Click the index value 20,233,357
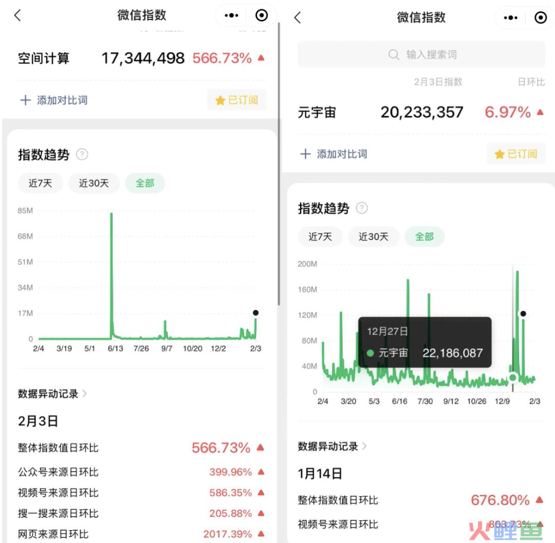 pos(422,112)
